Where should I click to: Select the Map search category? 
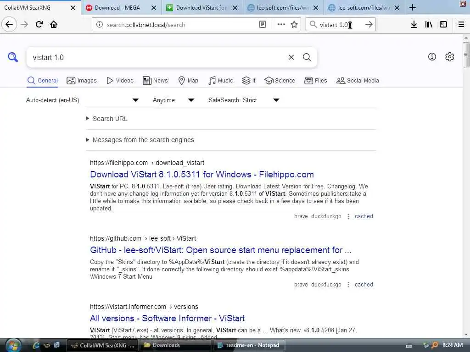188,81
